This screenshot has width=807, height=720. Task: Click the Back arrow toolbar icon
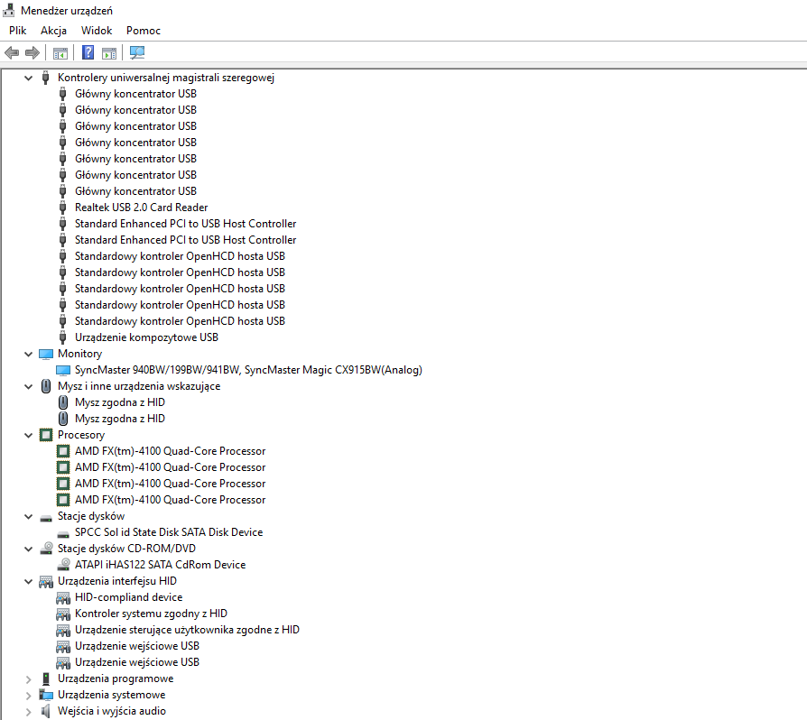coord(12,52)
